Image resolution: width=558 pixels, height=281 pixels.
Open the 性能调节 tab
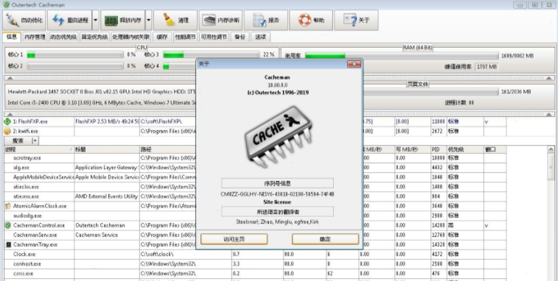[186, 37]
